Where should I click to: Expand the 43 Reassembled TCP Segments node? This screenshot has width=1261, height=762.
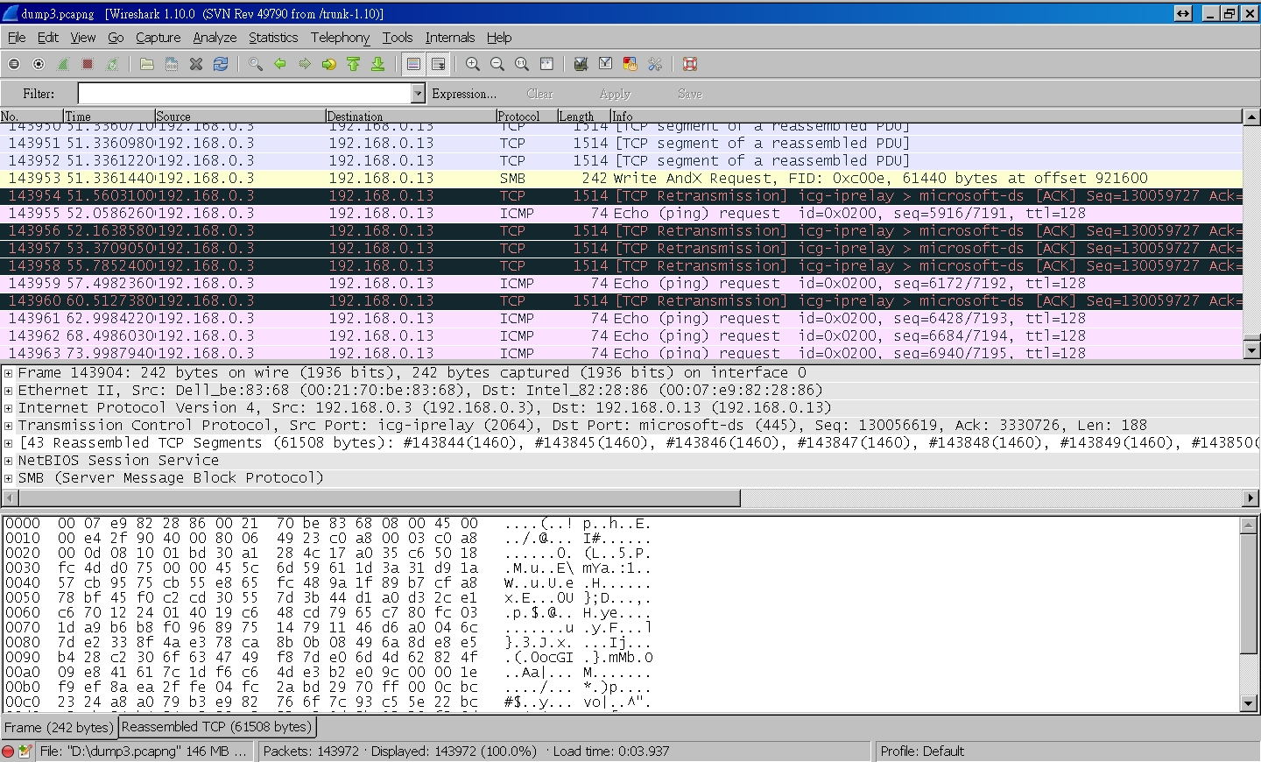[x=8, y=443]
